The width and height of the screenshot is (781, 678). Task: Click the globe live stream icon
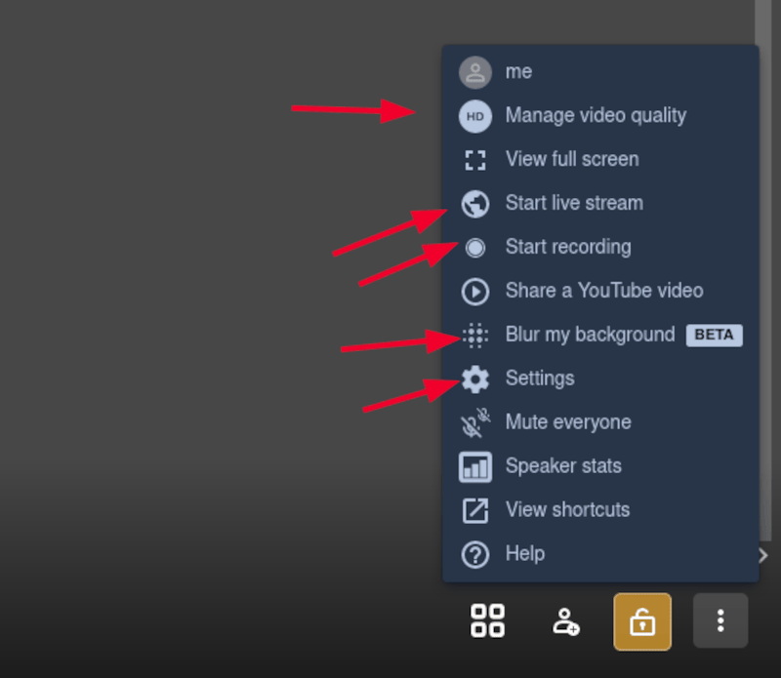(475, 204)
